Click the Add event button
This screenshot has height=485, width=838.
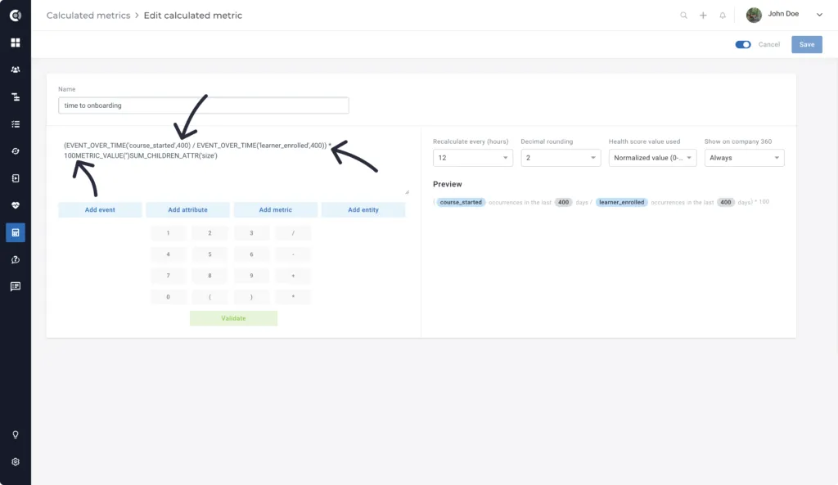[100, 210]
